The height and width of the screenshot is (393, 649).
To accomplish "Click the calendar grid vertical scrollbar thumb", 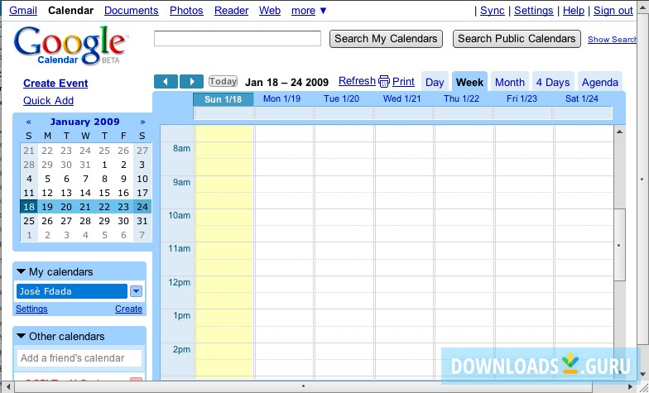I will click(x=619, y=245).
